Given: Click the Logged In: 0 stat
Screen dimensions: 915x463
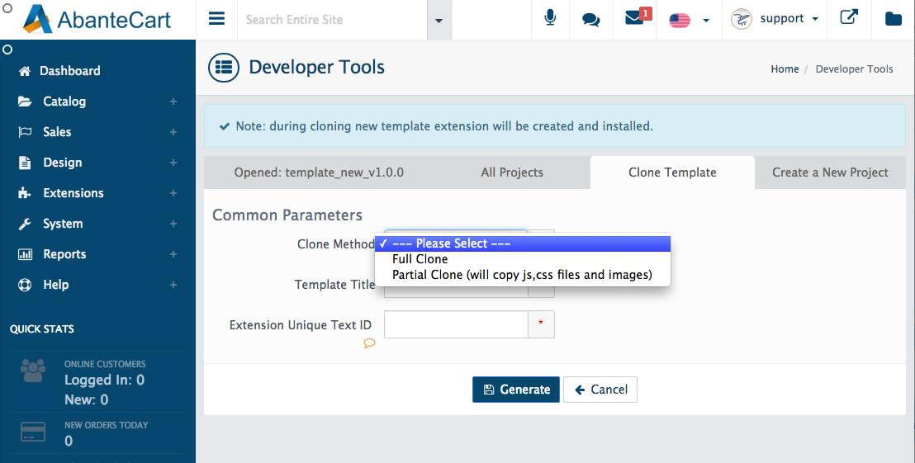Looking at the screenshot, I should point(104,380).
